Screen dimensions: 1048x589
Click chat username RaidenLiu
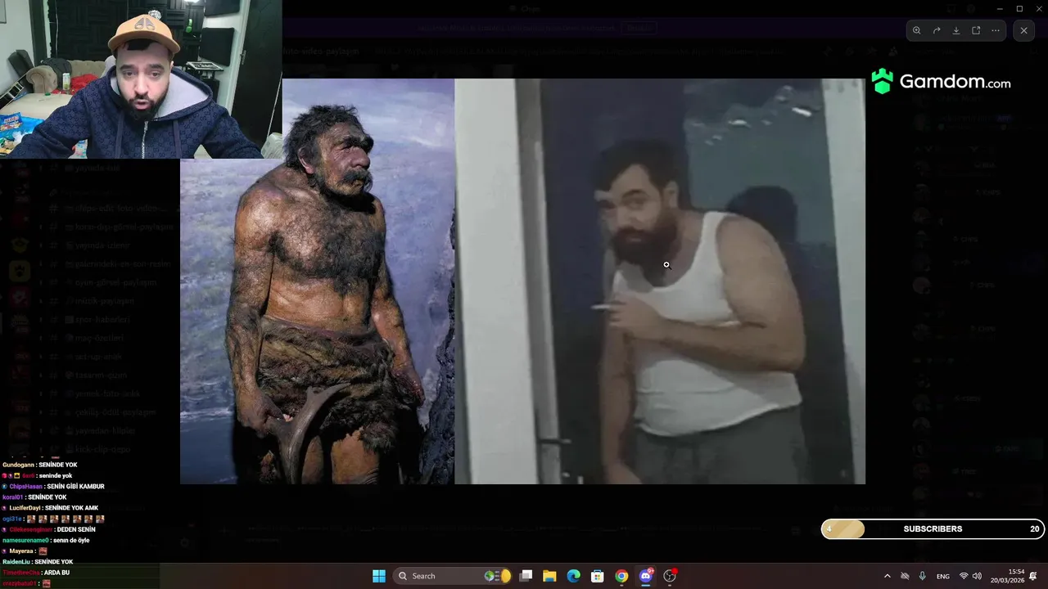coord(16,562)
